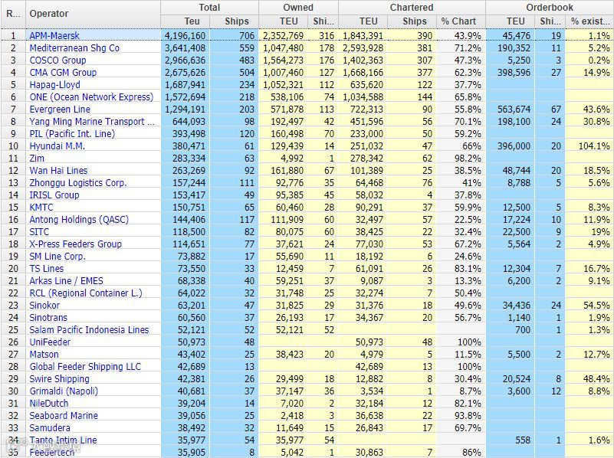Select Hapag-Lloyd owned TEU 1,052,321
The height and width of the screenshot is (458, 614).
(284, 85)
